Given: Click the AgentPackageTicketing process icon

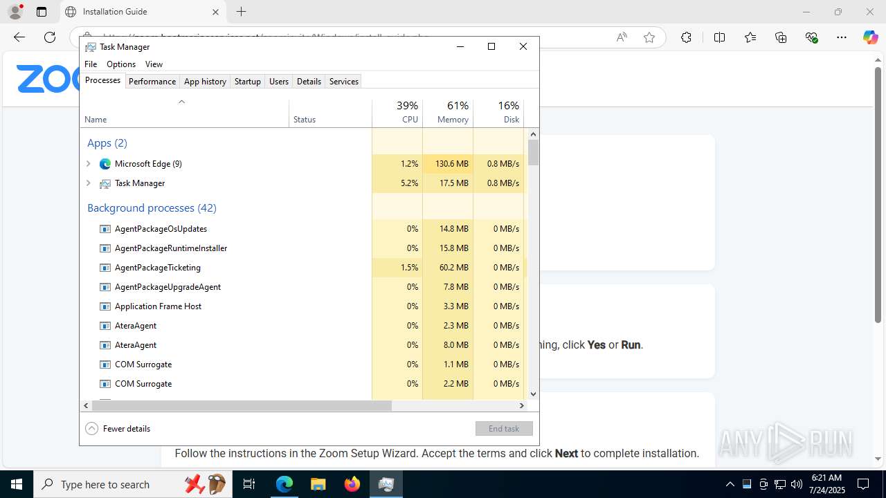Looking at the screenshot, I should point(105,268).
